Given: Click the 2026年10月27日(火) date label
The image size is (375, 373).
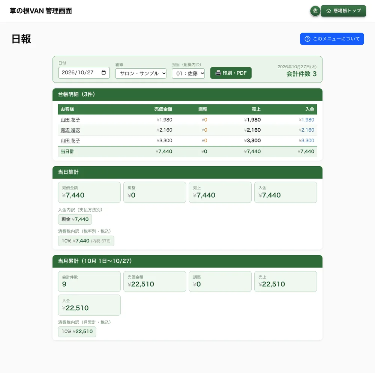Looking at the screenshot, I should coord(297,67).
